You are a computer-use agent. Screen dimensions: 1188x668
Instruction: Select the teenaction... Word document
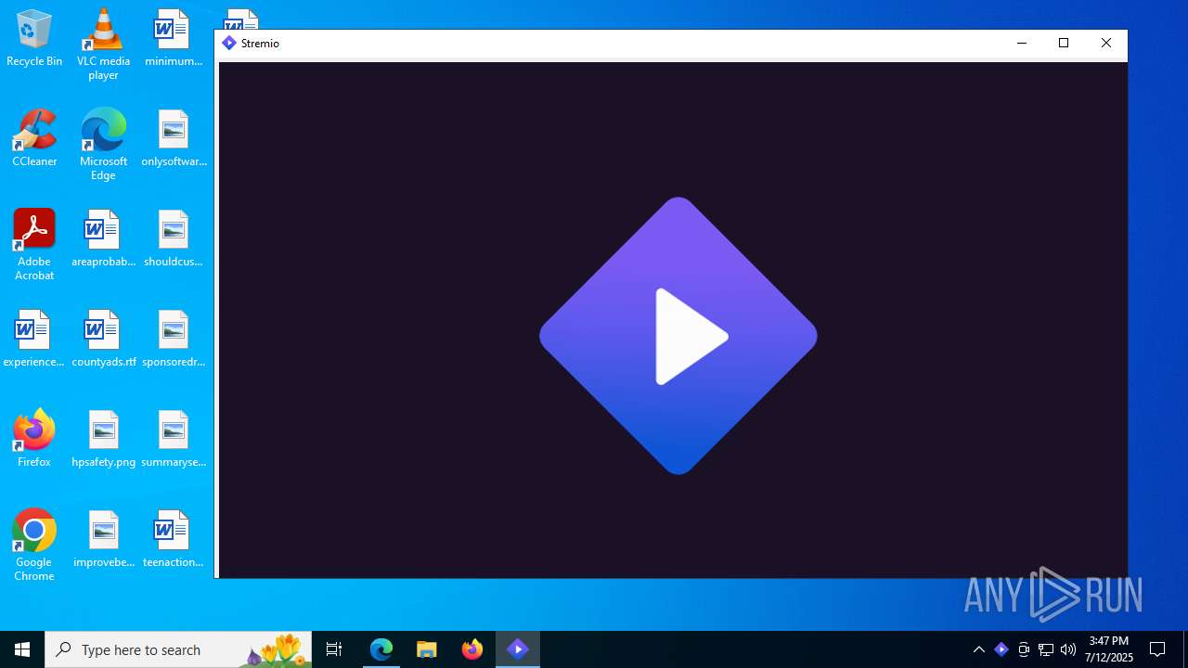[174, 540]
